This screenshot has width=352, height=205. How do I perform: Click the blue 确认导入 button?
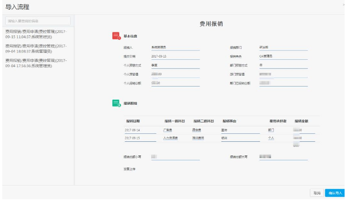tap(335, 193)
